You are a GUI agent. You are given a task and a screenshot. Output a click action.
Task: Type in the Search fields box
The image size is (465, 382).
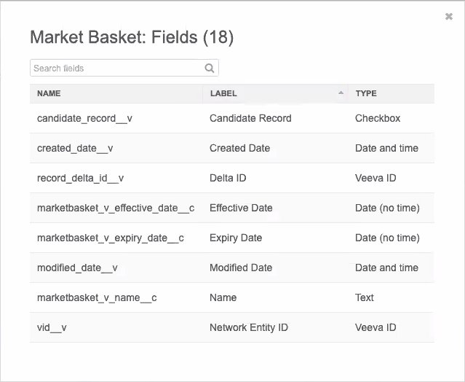pos(116,69)
